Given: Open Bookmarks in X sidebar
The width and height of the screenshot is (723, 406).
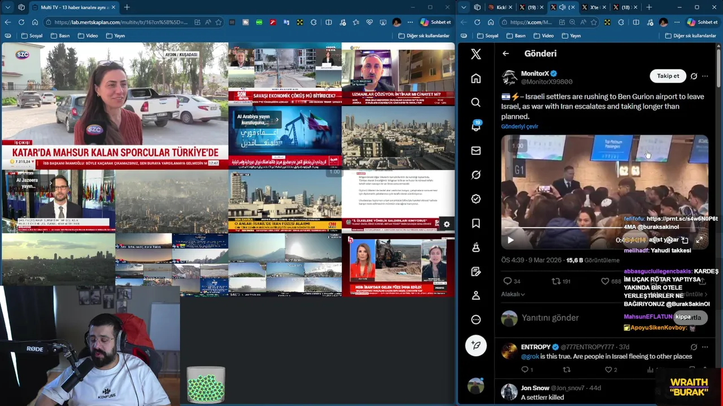Looking at the screenshot, I should pos(476,223).
